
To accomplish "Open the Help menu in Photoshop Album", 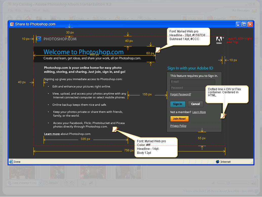I will (x=46, y=11).
